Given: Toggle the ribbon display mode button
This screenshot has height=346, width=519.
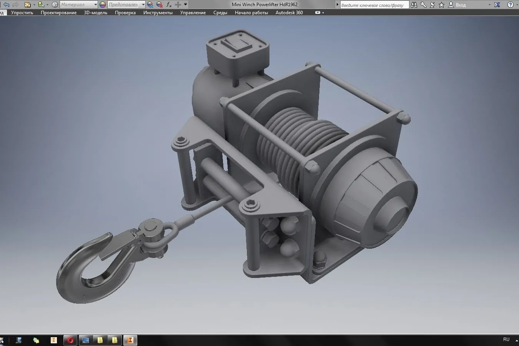Looking at the screenshot, I should click(x=318, y=13).
